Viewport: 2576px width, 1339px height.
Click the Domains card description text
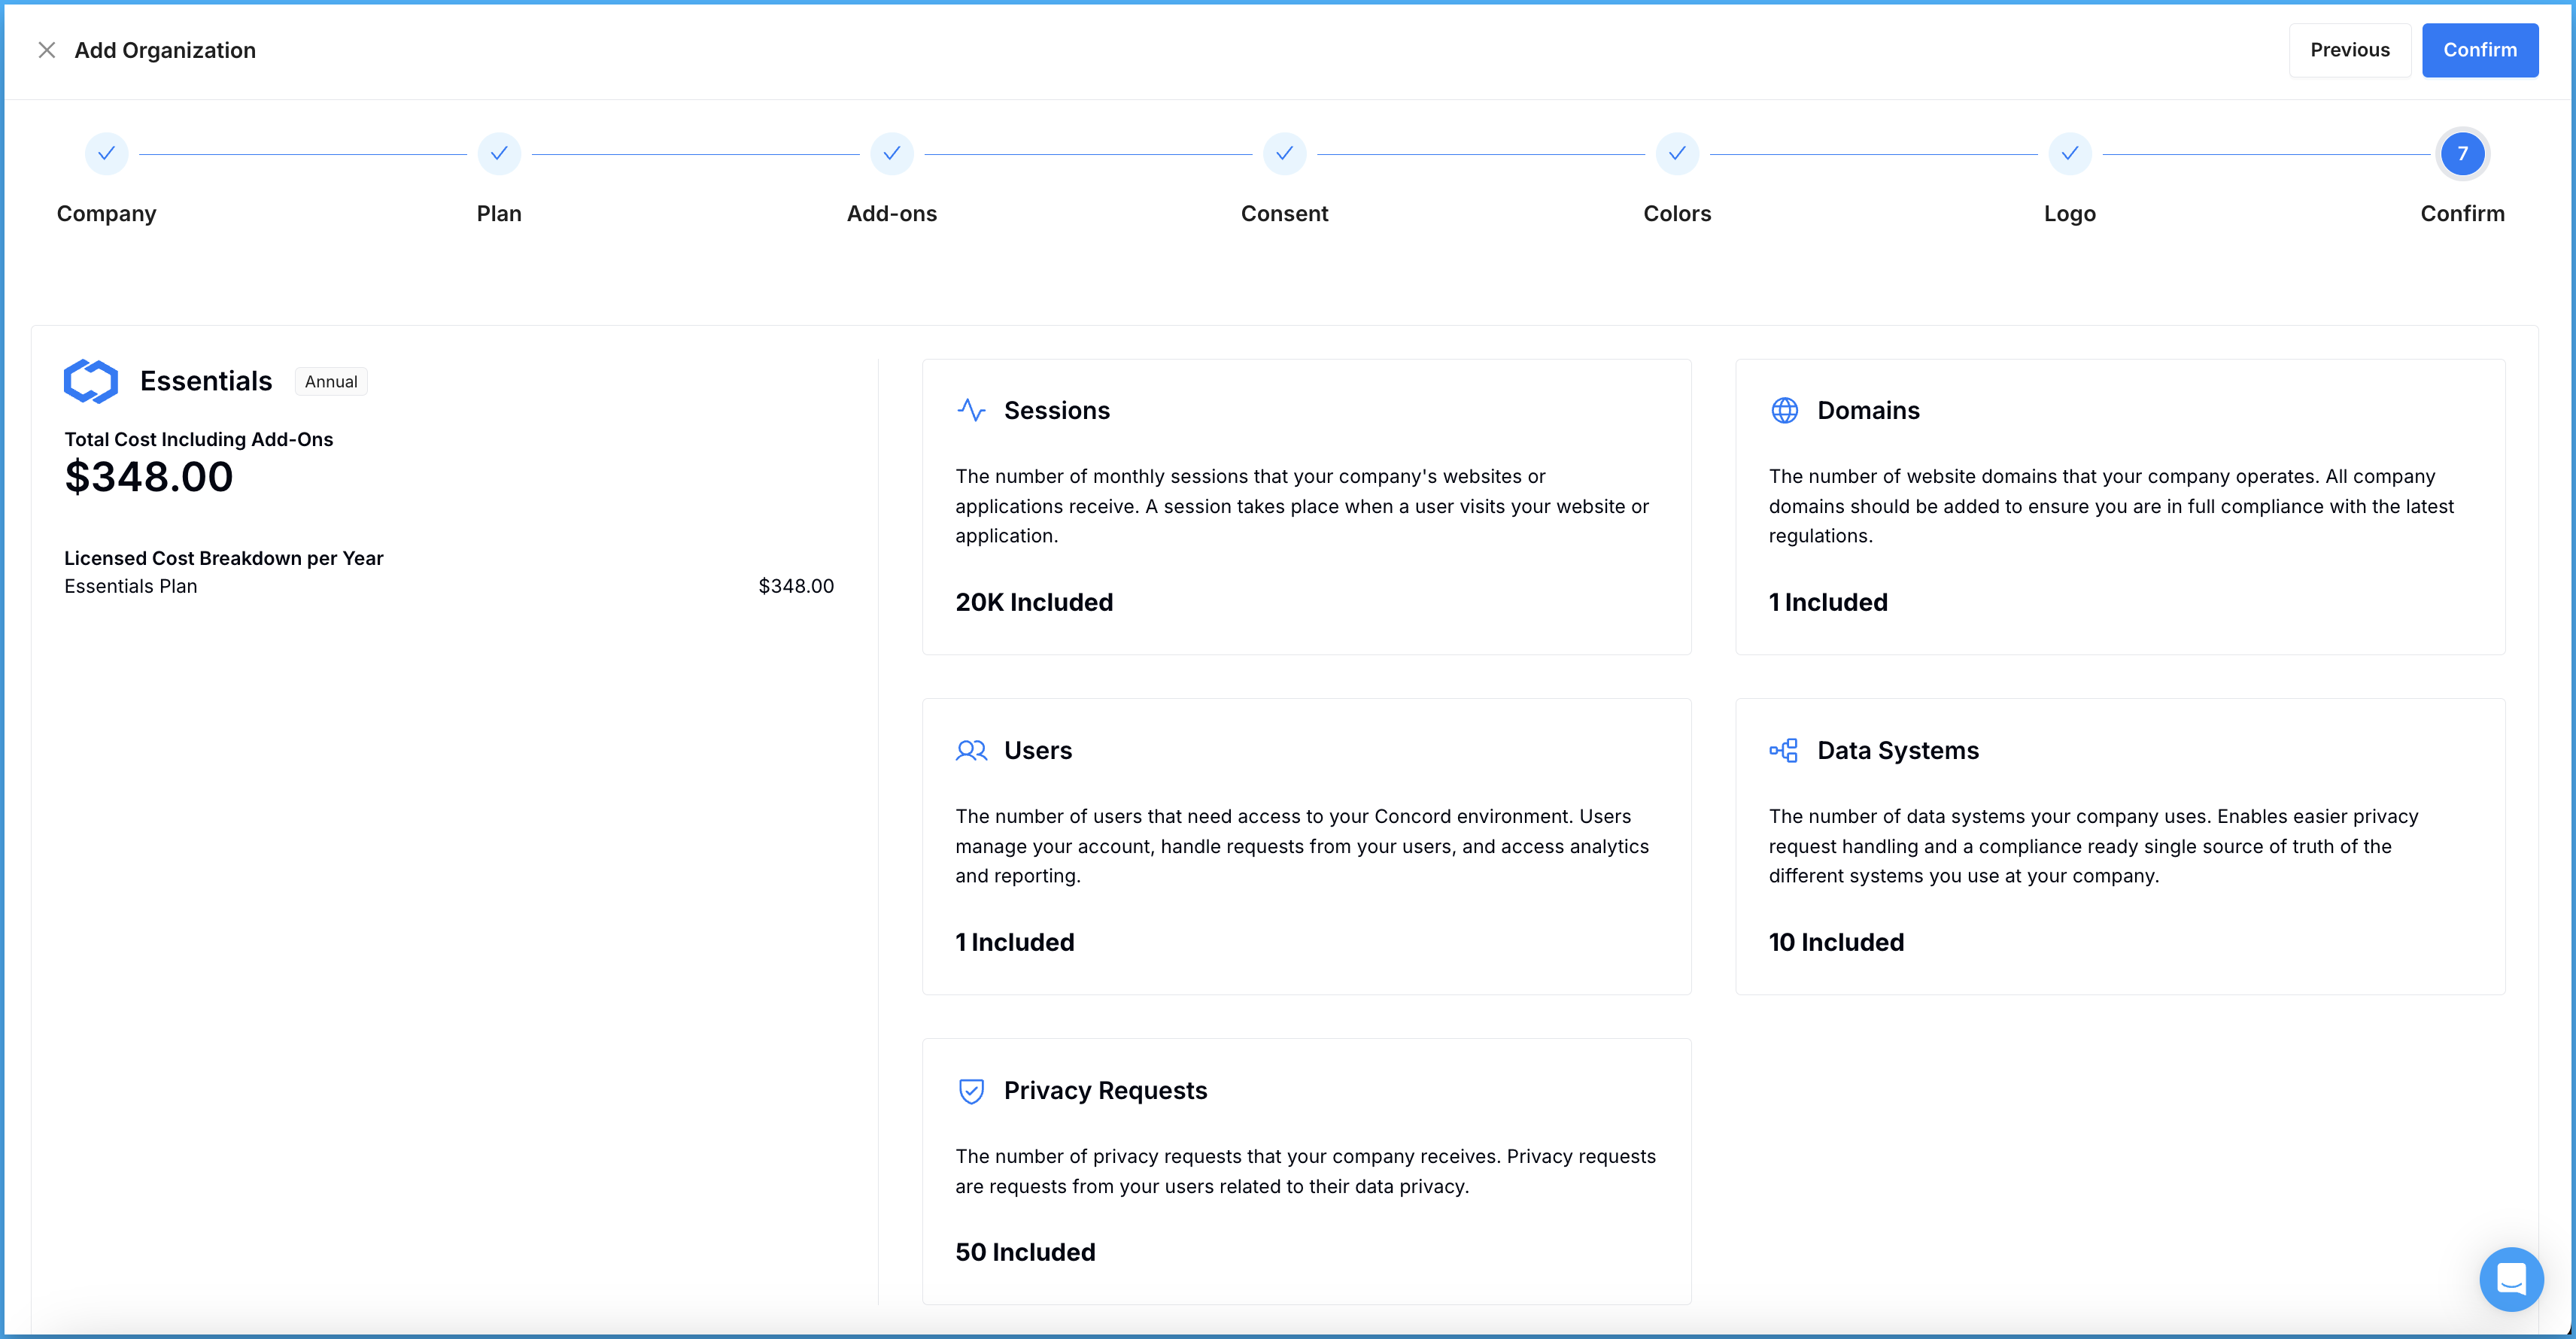click(x=2111, y=506)
